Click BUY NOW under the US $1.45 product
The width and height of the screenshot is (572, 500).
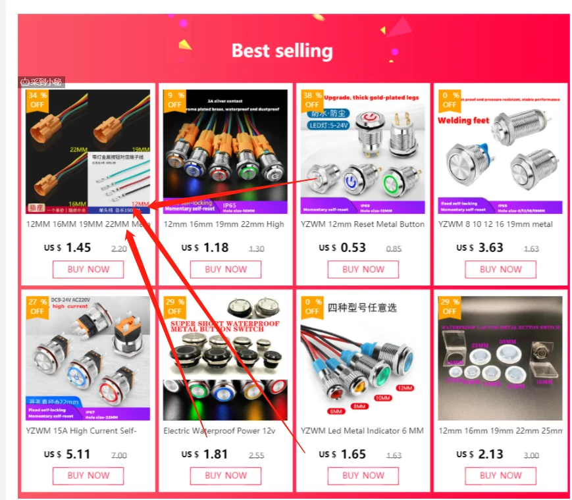pos(88,269)
